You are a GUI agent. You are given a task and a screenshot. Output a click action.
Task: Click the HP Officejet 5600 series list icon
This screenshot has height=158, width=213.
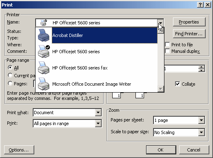[x=44, y=52]
